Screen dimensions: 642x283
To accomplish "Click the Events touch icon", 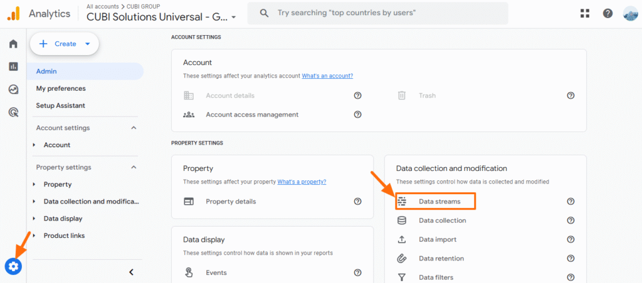I will click(x=188, y=272).
